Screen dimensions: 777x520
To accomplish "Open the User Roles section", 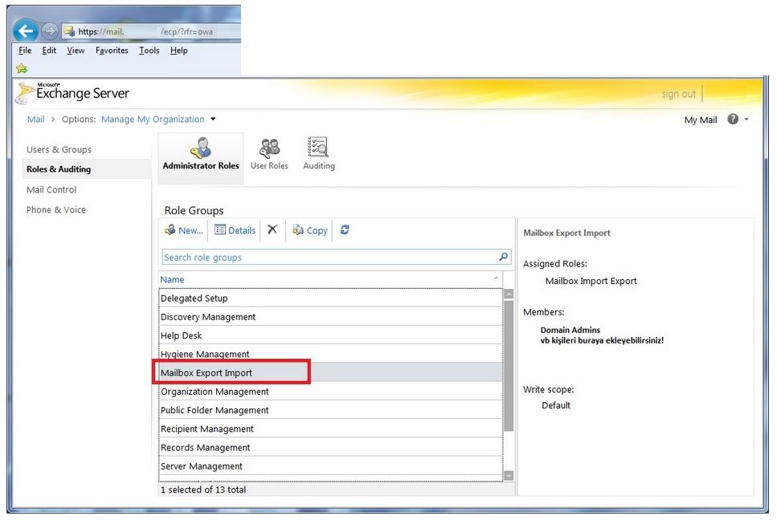I will click(269, 154).
